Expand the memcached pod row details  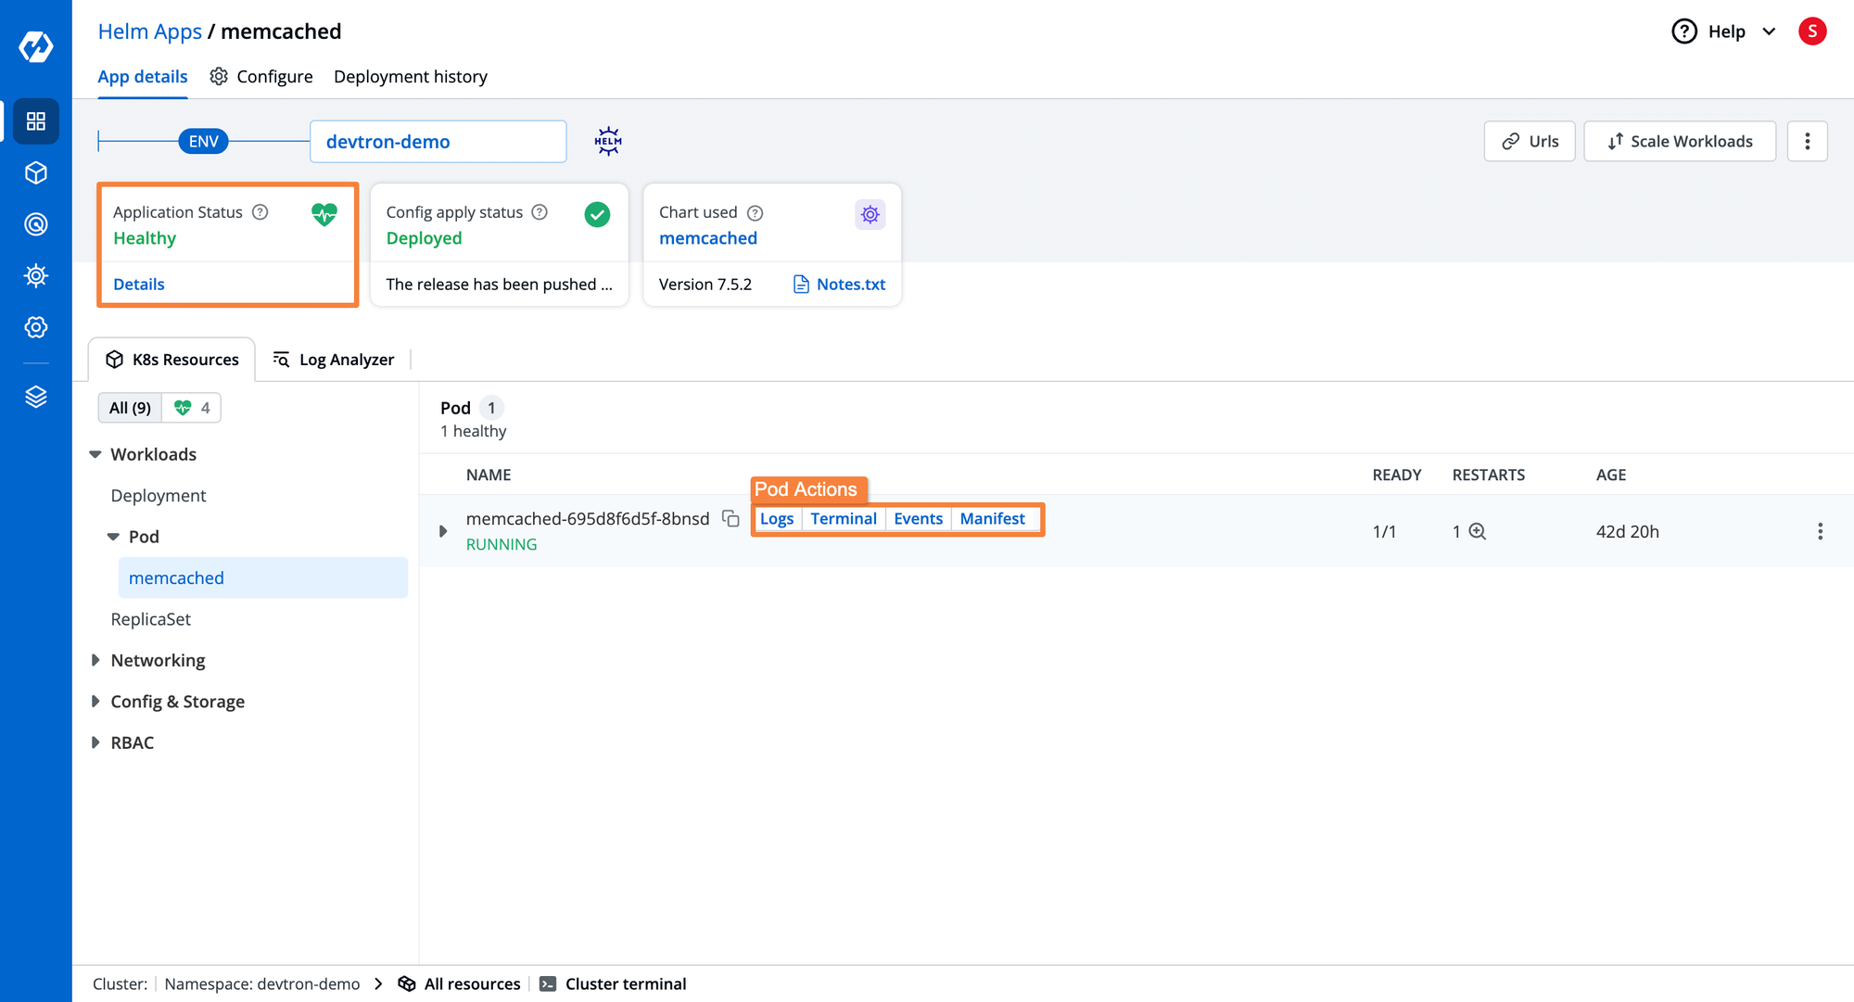click(x=443, y=531)
